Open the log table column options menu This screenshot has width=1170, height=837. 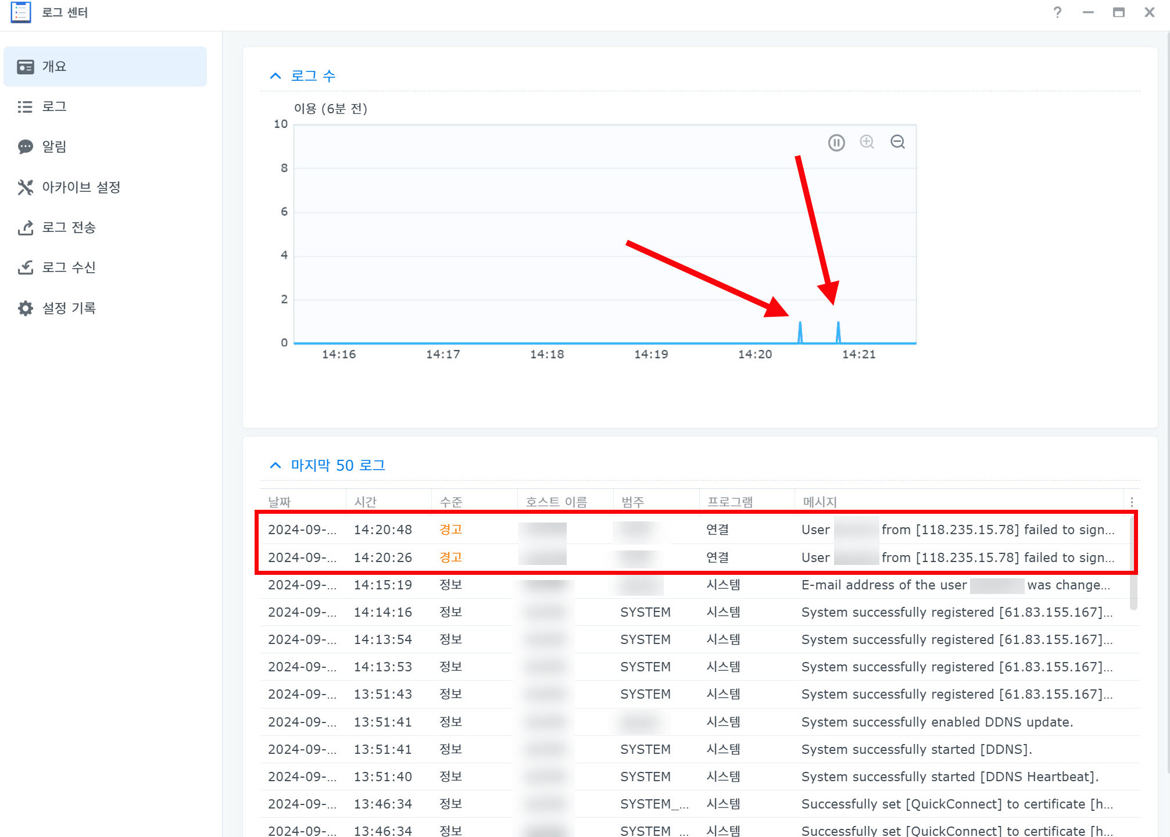[1131, 502]
